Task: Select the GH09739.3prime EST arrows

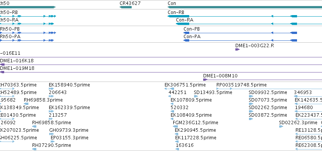Action: pos(51,134)
